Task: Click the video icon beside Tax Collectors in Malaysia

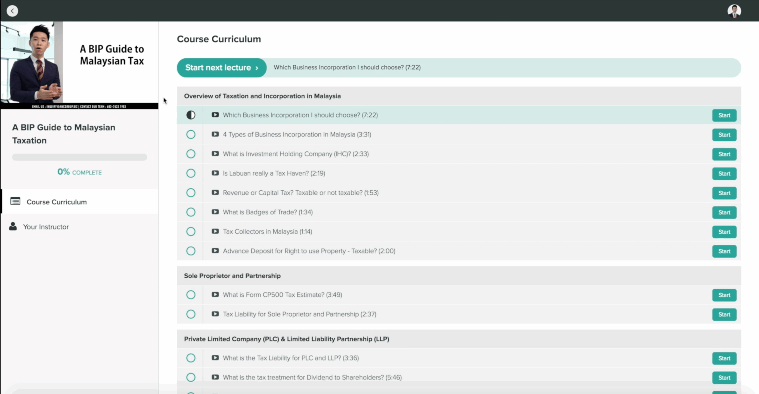Action: [x=215, y=231]
